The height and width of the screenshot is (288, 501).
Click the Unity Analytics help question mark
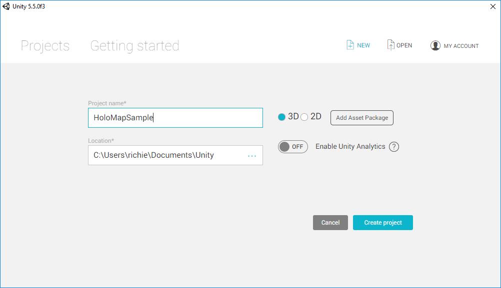(394, 147)
